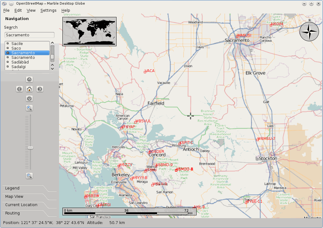
Task: Select the N6OIM station marker
Action: tap(271, 25)
